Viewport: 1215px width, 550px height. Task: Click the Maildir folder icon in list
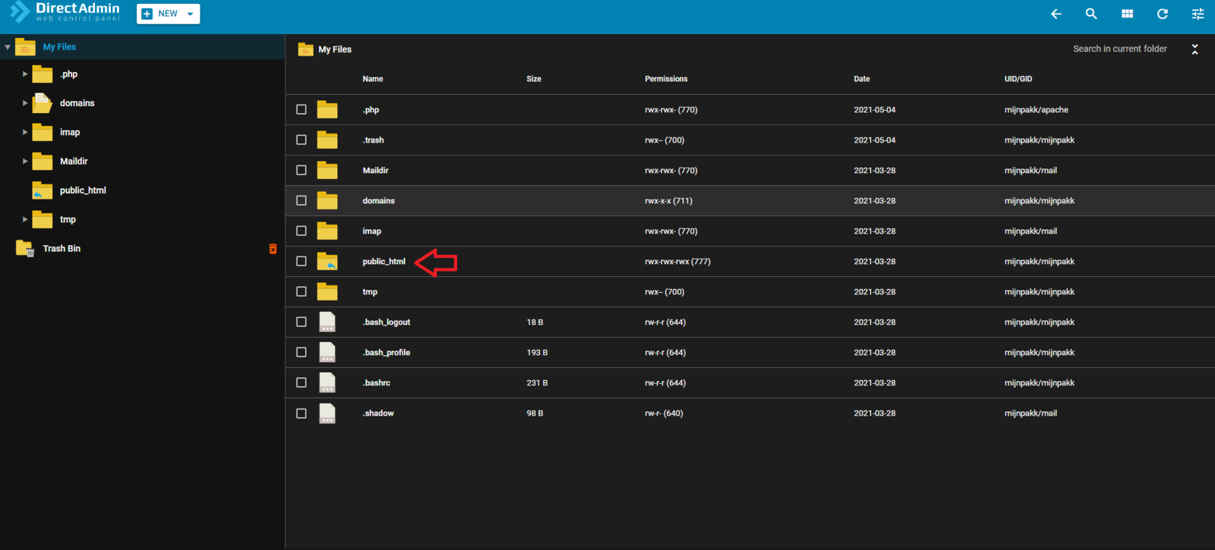pyautogui.click(x=327, y=170)
